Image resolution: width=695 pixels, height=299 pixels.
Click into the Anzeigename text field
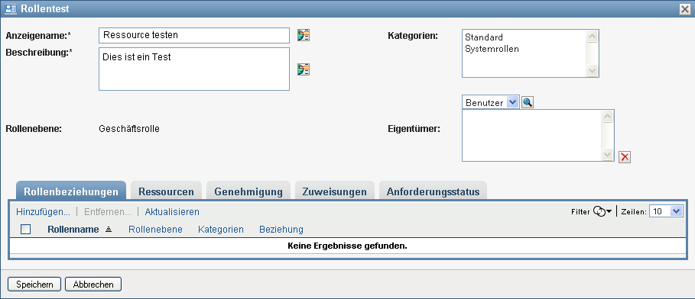coord(194,35)
